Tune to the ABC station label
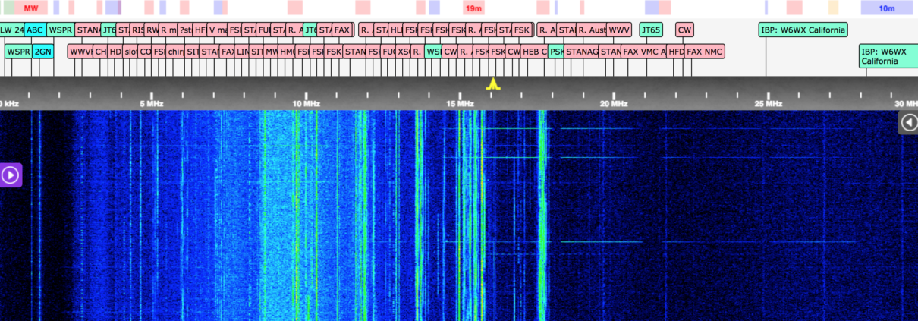This screenshot has width=918, height=321. [x=35, y=30]
